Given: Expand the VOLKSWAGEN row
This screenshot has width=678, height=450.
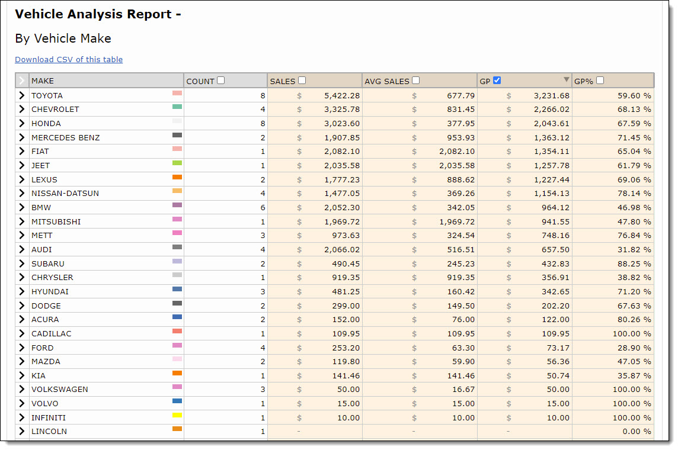Looking at the screenshot, I should pyautogui.click(x=21, y=389).
